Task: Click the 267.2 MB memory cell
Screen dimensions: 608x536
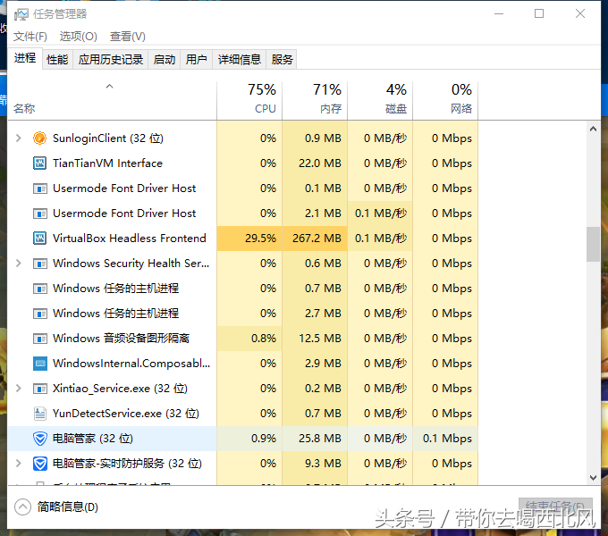Action: tap(315, 239)
